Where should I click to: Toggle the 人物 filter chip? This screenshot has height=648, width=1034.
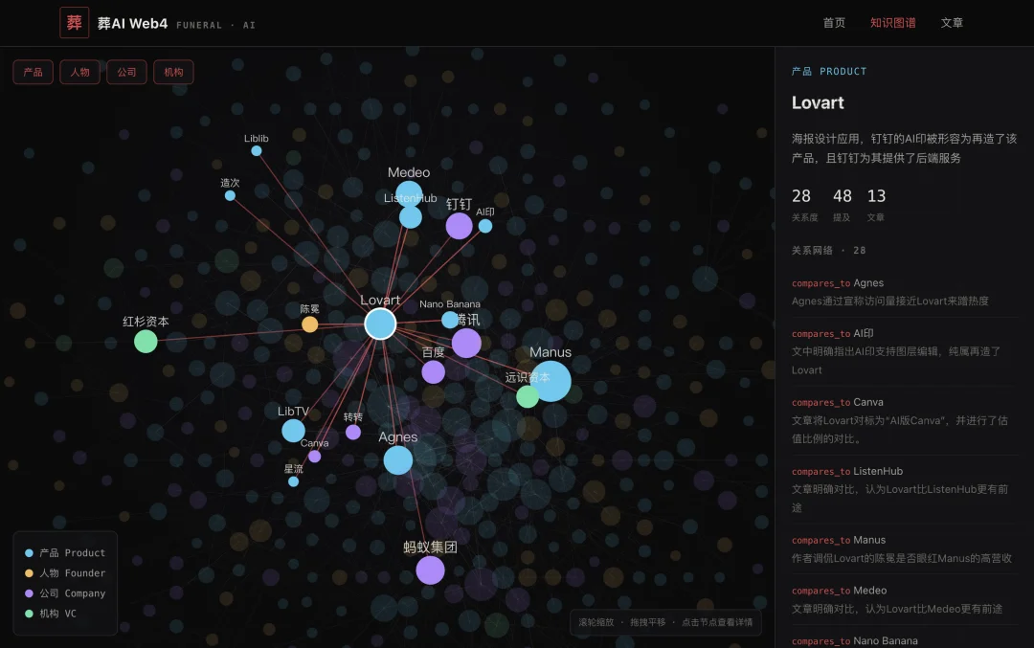79,72
